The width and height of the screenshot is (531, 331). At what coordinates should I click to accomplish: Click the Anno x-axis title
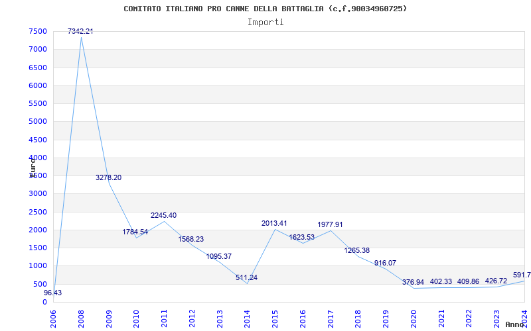[515, 324]
